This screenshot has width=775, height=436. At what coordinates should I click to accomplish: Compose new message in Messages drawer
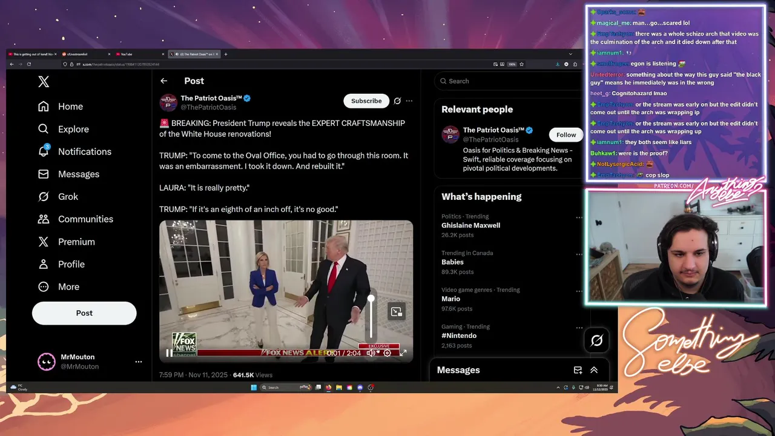578,370
